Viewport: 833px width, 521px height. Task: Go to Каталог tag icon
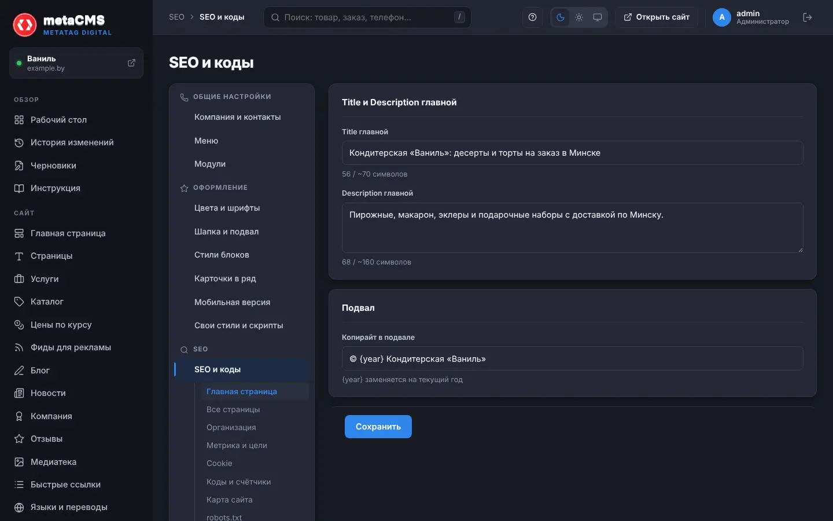pyautogui.click(x=19, y=302)
